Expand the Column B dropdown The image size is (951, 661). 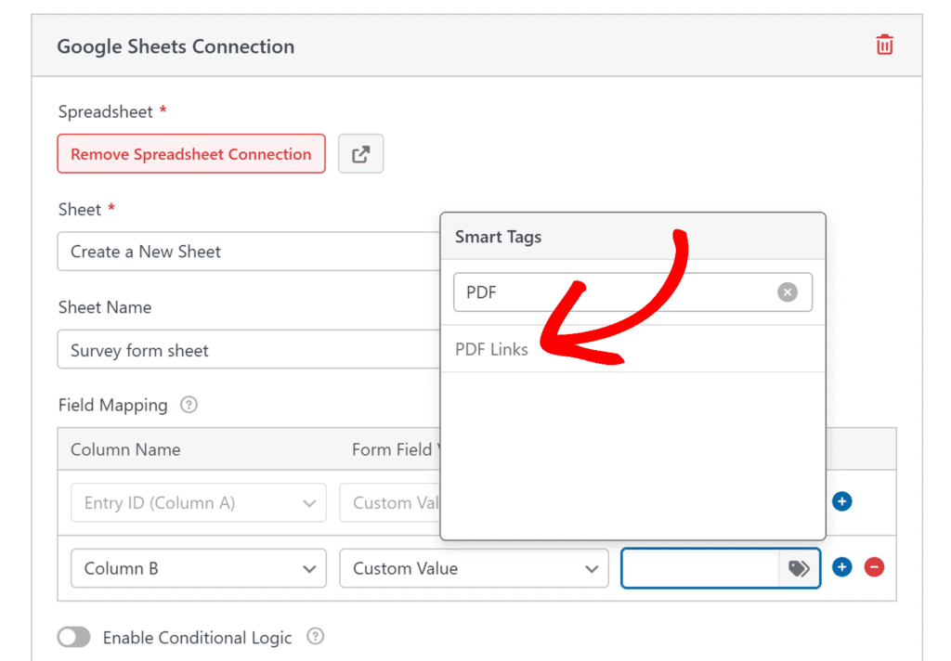coord(198,568)
